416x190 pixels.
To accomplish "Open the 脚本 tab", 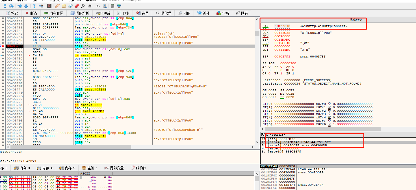I will point(123,13).
